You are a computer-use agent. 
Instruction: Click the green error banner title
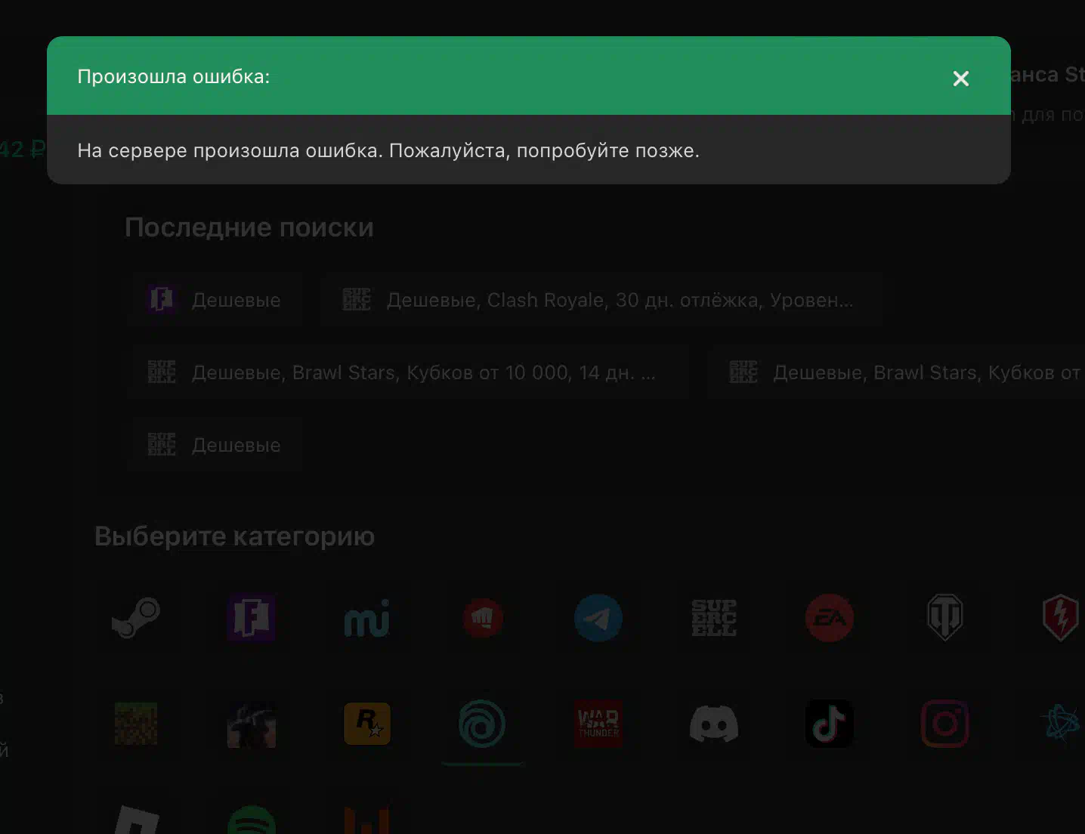pyautogui.click(x=174, y=77)
